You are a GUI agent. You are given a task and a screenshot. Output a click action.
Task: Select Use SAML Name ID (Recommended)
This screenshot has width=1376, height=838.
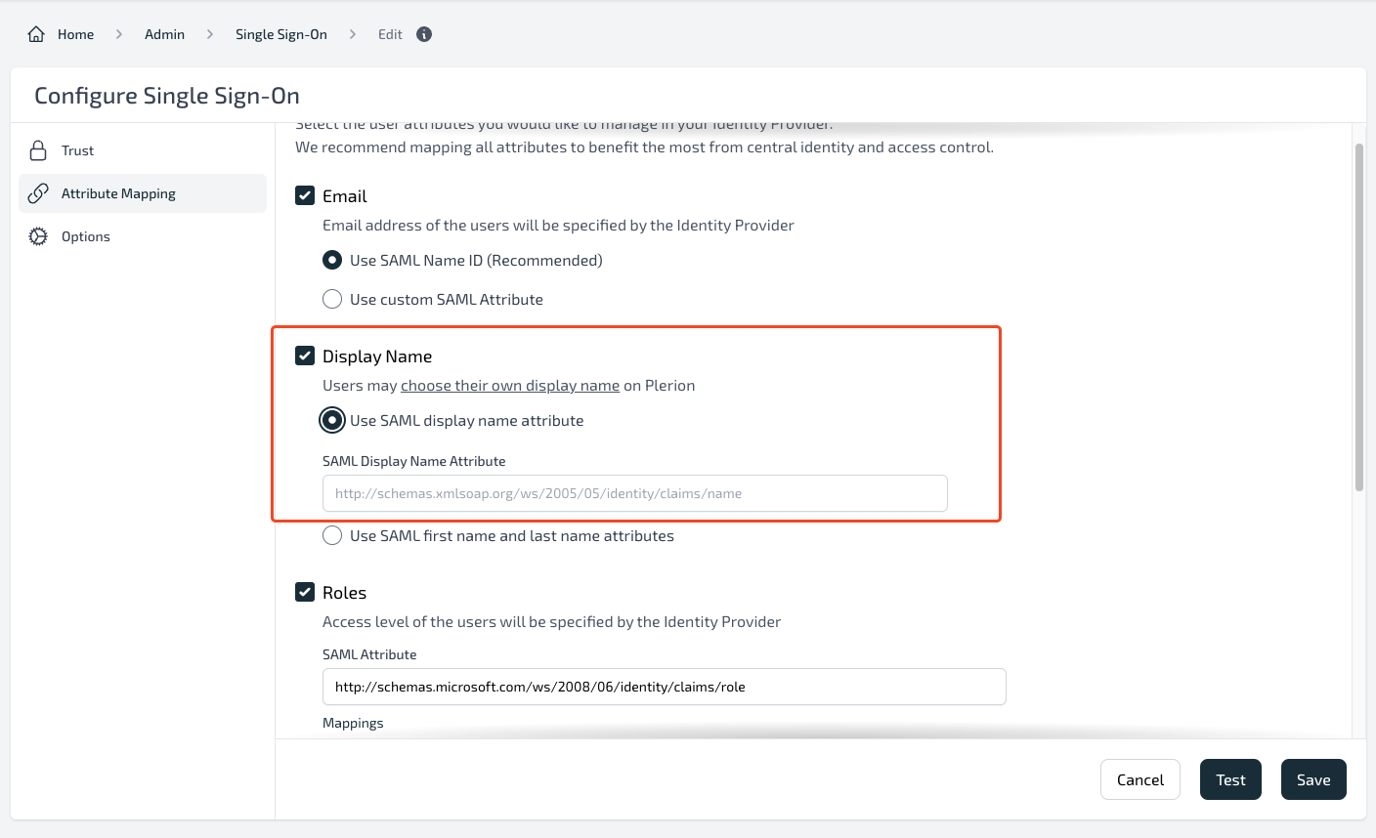coord(332,260)
